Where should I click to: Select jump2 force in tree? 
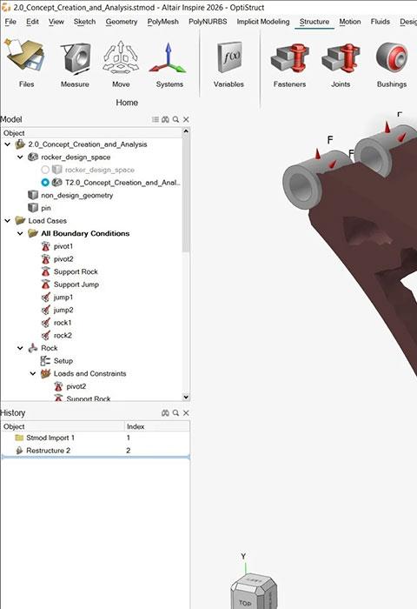(x=63, y=311)
